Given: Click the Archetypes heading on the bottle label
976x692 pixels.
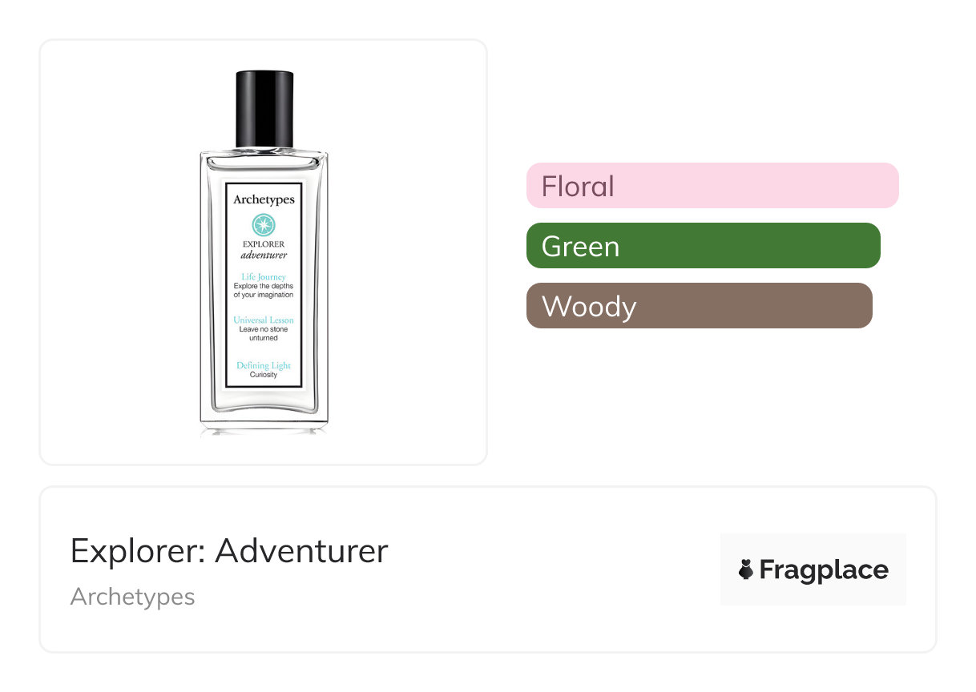Looking at the screenshot, I should tap(264, 199).
